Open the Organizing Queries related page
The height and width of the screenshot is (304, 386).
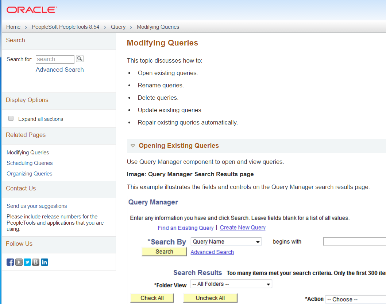(x=30, y=174)
